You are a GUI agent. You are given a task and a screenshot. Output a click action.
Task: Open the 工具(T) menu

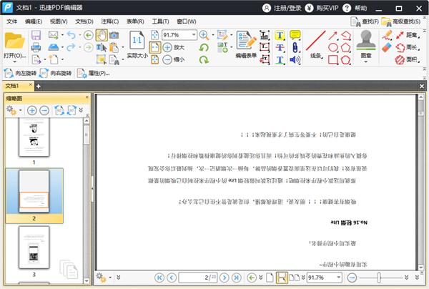[x=160, y=21]
